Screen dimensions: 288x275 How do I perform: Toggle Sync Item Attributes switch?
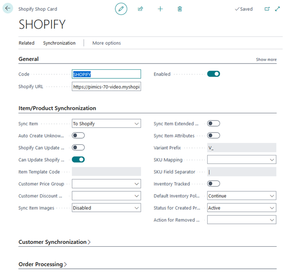coord(213,135)
